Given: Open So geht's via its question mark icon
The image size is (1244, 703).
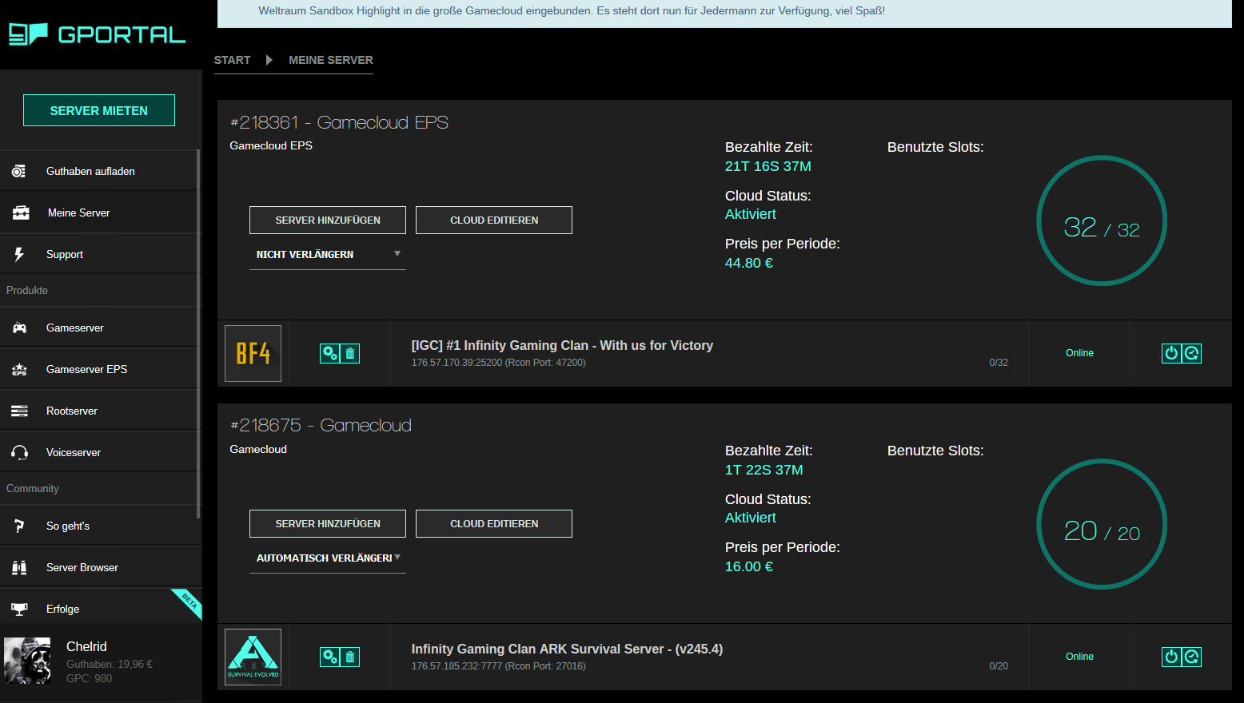Looking at the screenshot, I should (19, 526).
